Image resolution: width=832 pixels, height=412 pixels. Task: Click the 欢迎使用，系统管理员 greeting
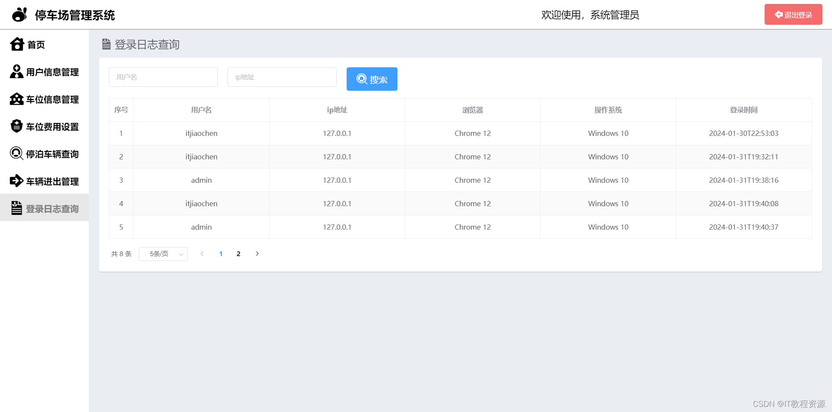coord(590,15)
